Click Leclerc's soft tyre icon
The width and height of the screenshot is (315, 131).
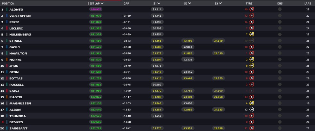click(x=252, y=28)
